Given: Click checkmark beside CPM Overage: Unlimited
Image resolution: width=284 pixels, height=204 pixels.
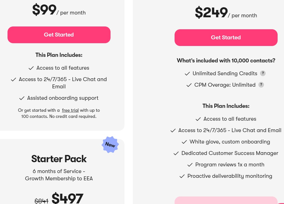Looking at the screenshot, I should click(189, 85).
